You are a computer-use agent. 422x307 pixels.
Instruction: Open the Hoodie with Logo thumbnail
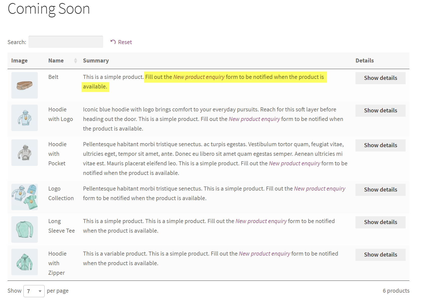[24, 118]
